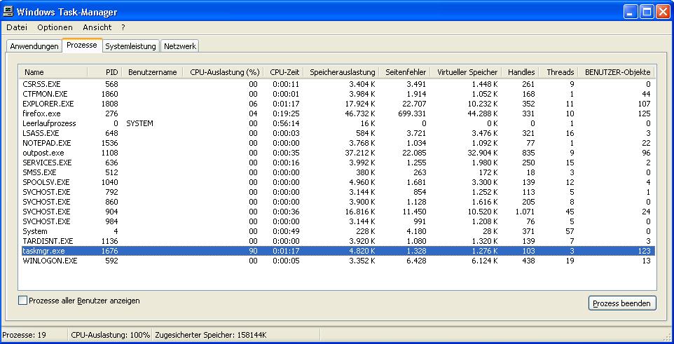The height and width of the screenshot is (344, 674).
Task: Click firefox.exe page faults value 699.331
Action: [x=412, y=113]
